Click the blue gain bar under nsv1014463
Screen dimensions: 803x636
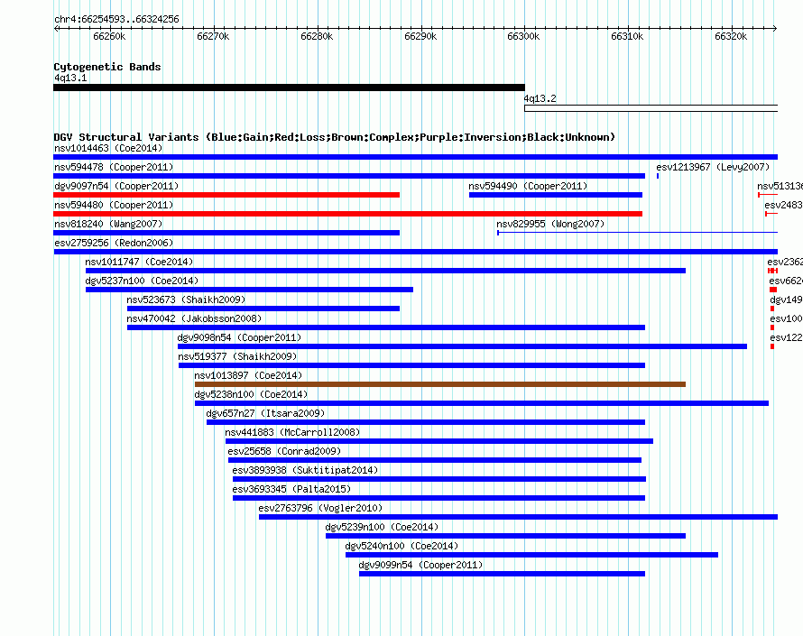pyautogui.click(x=415, y=157)
